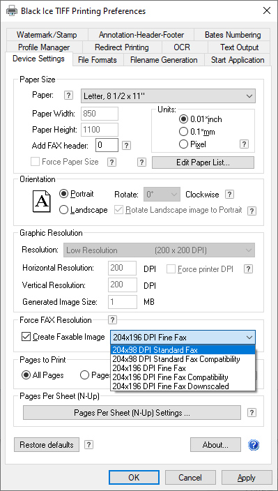Click help icon for Rotate Landscape image option
The image size is (278, 491).
click(252, 211)
